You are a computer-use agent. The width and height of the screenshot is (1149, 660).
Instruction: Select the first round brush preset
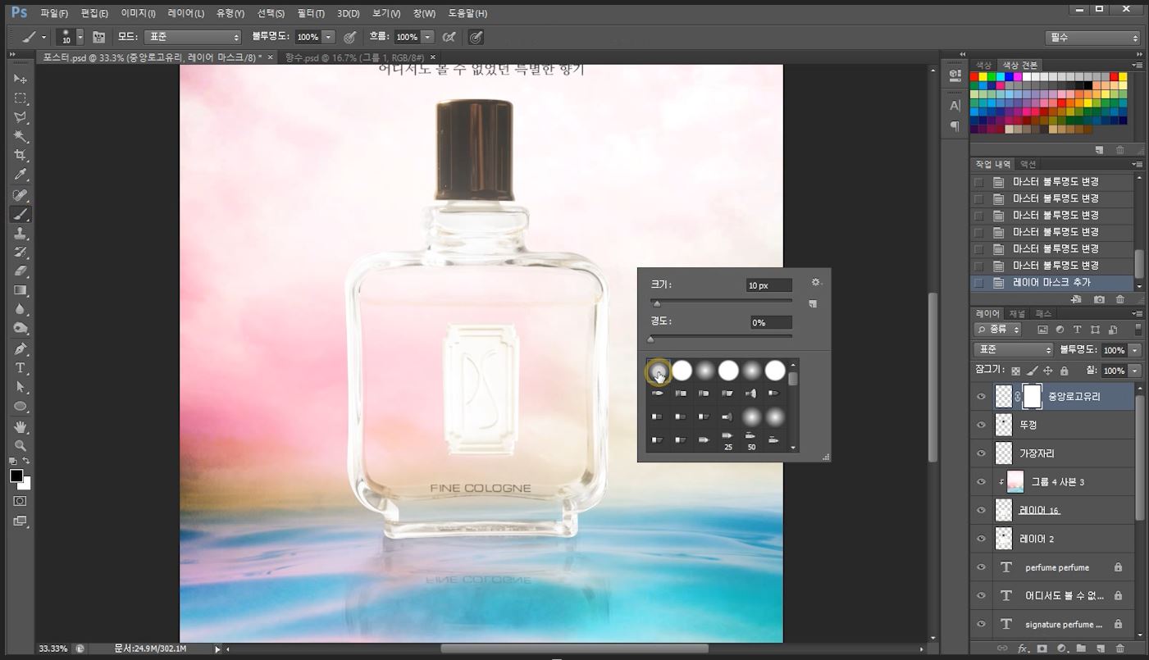tap(659, 371)
